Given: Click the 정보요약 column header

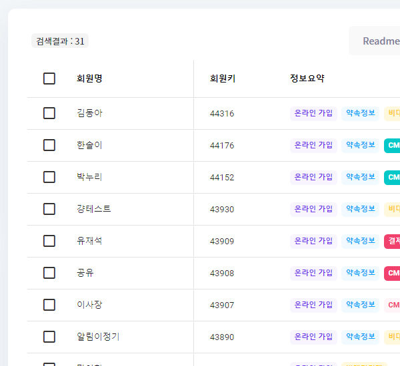Looking at the screenshot, I should pyautogui.click(x=307, y=79).
